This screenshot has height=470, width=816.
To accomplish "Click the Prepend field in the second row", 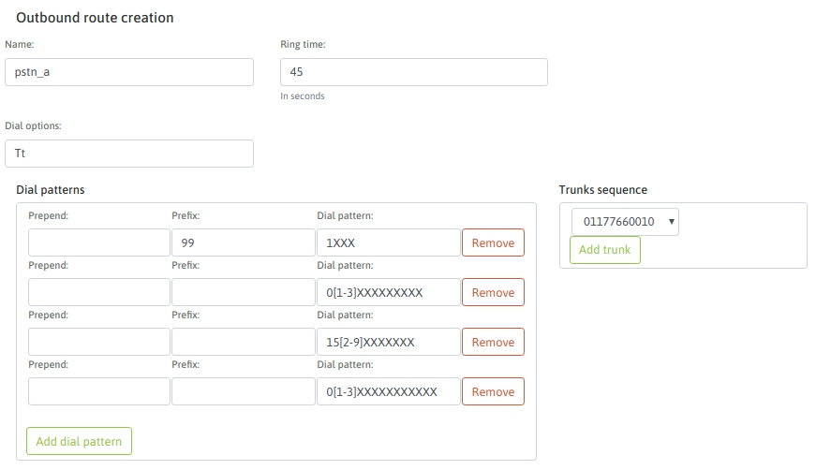I will tap(99, 293).
